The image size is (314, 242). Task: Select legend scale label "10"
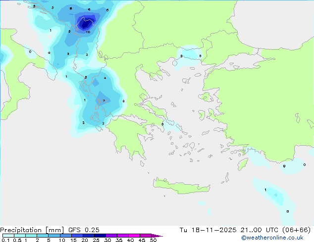(62, 240)
